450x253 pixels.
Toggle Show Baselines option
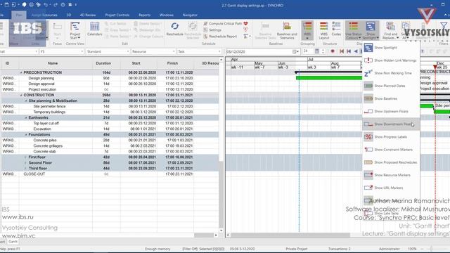click(x=391, y=98)
